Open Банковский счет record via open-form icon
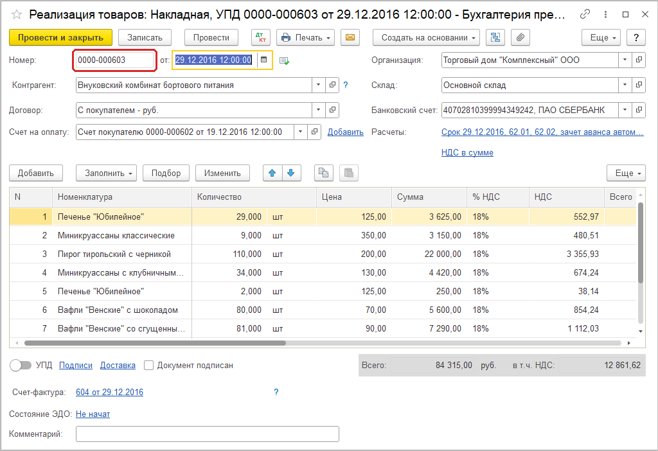The height and width of the screenshot is (451, 658). (x=639, y=110)
